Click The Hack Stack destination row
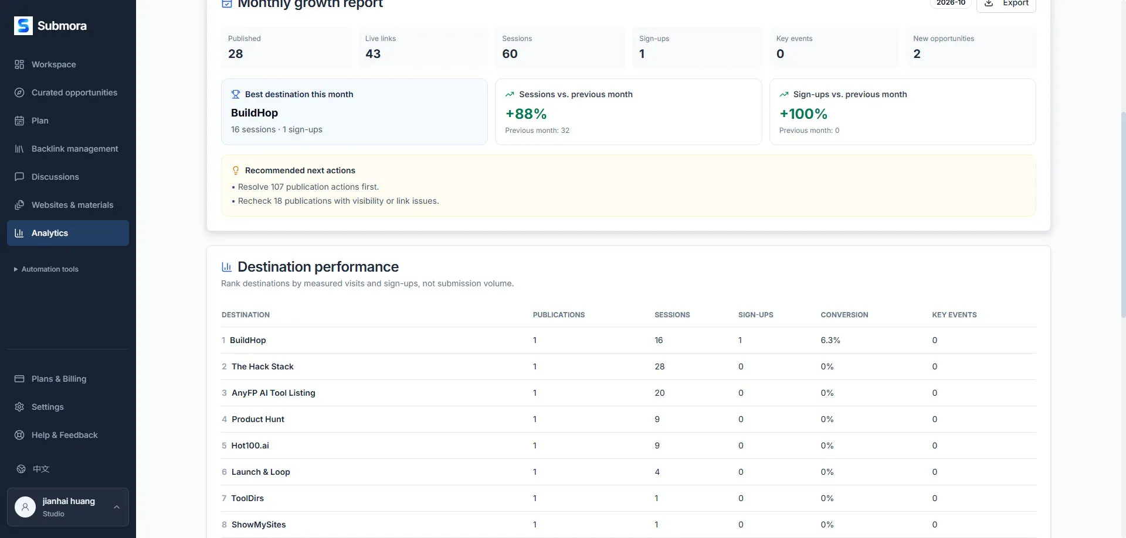This screenshot has height=538, width=1126. click(629, 366)
